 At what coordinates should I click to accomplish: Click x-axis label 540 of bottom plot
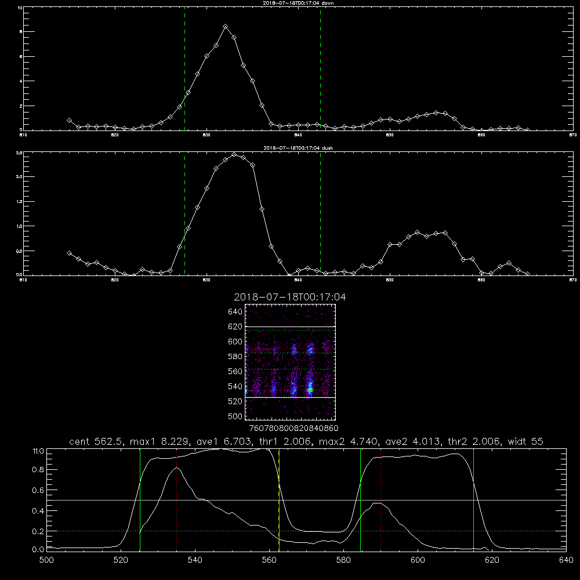coord(195,560)
